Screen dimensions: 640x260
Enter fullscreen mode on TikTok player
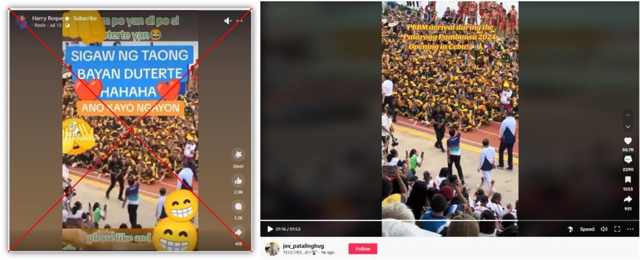(x=617, y=229)
